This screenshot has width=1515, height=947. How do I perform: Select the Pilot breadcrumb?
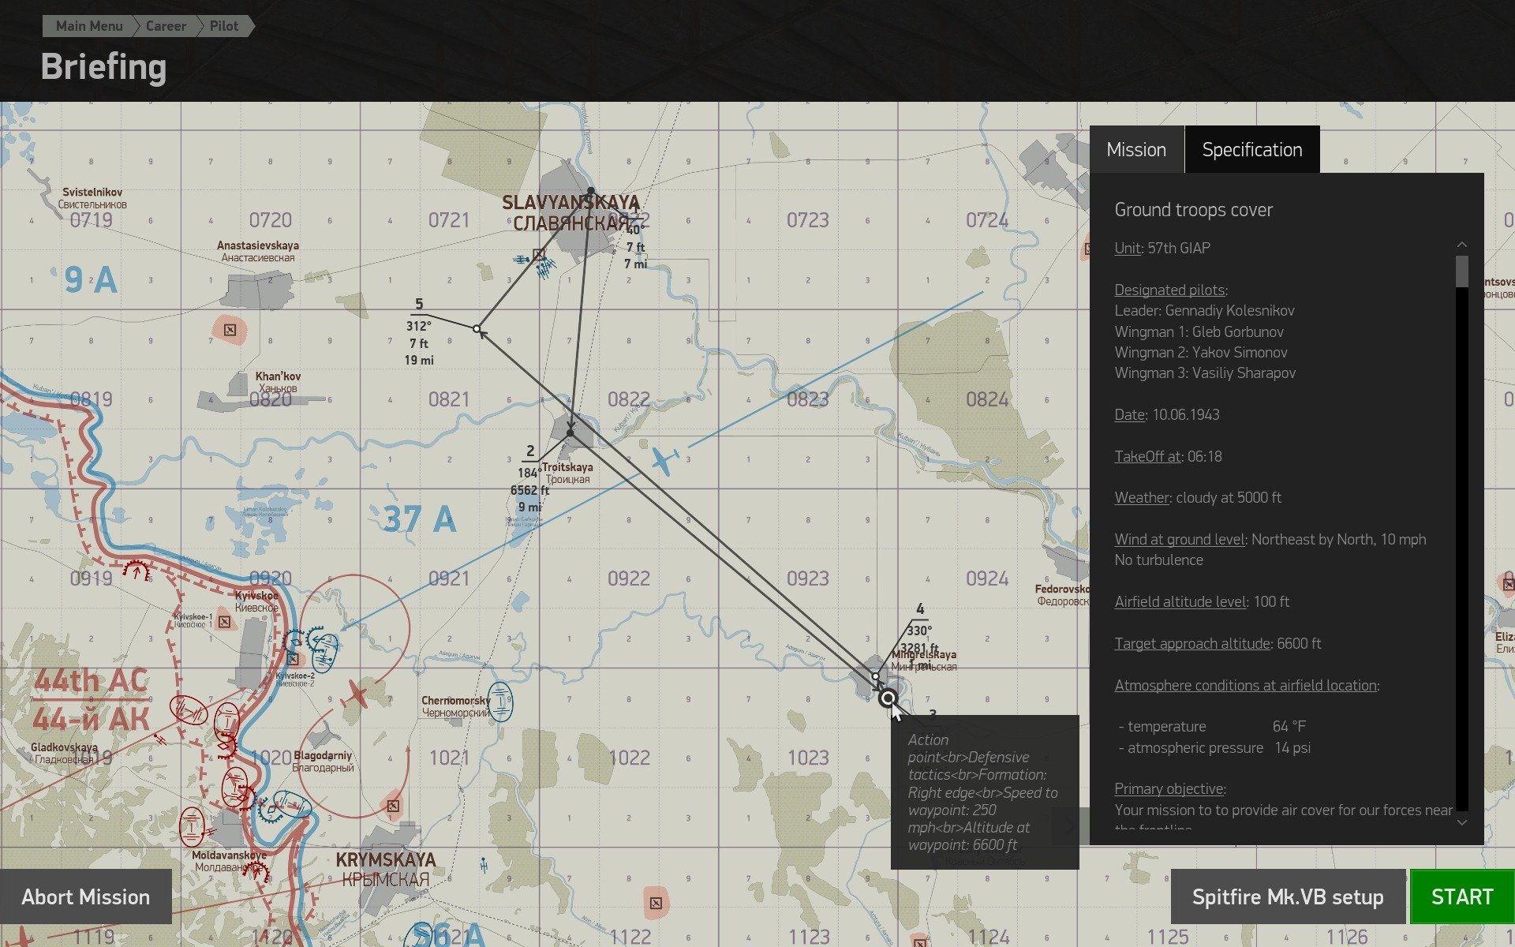(224, 26)
